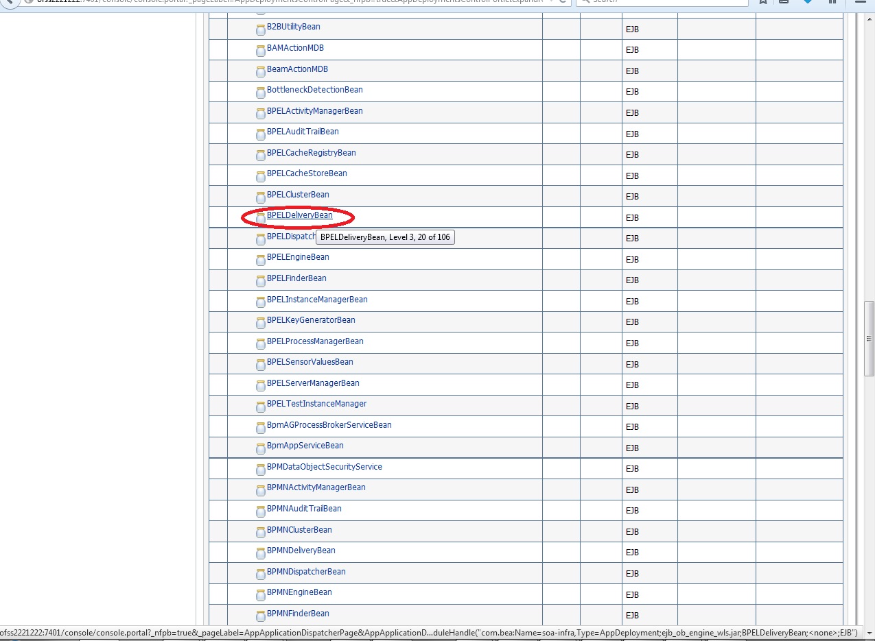875x641 pixels.
Task: Click the EJB icon beside BottleneckDetectionBean
Action: 261,93
